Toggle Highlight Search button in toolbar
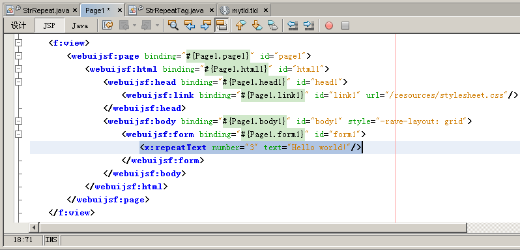The height and width of the screenshot is (250, 520). [222, 25]
